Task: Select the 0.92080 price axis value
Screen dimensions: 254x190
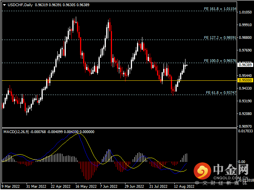Action: pos(246,114)
